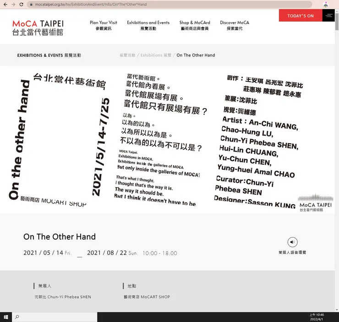
Task: Click the location MoCART SHOP text
Action: (x=147, y=297)
